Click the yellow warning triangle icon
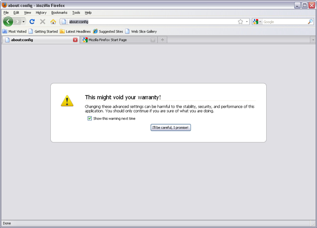This screenshot has height=228, width=317. click(x=67, y=101)
